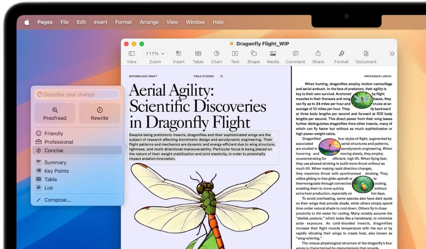Open the View menu in menu bar

(172, 22)
